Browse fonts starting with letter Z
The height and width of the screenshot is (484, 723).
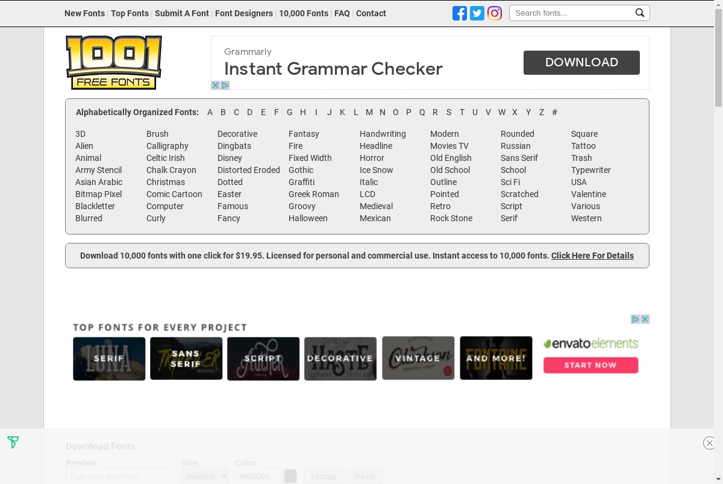coord(542,112)
